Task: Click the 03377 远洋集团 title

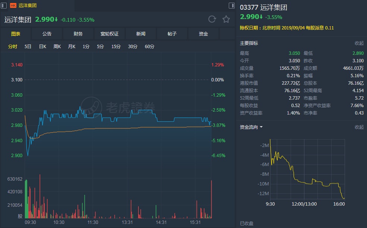Action: (x=263, y=7)
